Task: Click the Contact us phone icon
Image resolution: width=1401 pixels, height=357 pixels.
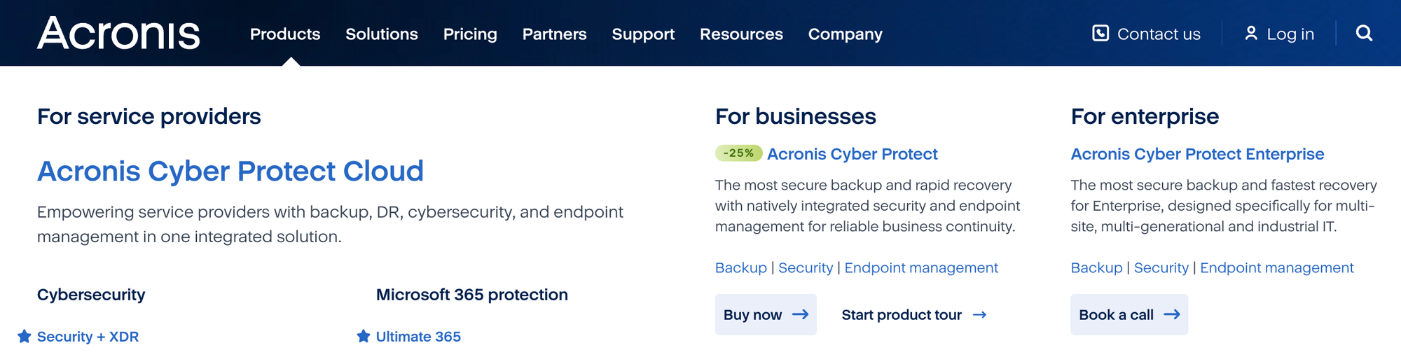Action: (x=1100, y=33)
